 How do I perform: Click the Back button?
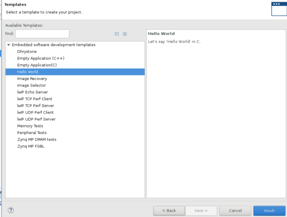169,211
